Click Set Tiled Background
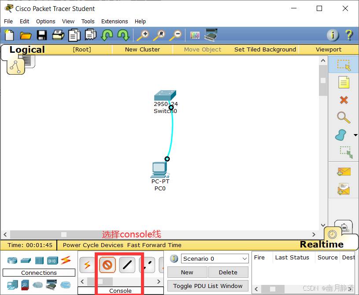This screenshot has width=359, height=295. point(265,50)
